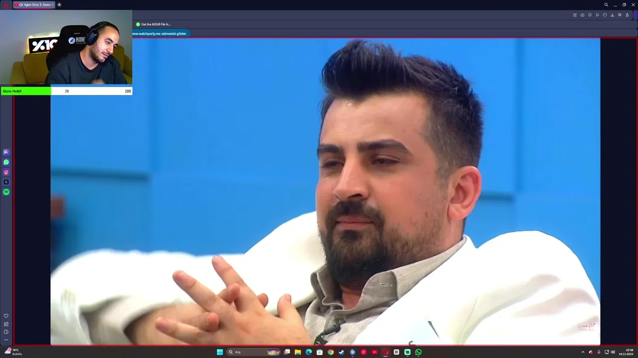
Task: Open Steam from taskbar
Action: pos(341,352)
